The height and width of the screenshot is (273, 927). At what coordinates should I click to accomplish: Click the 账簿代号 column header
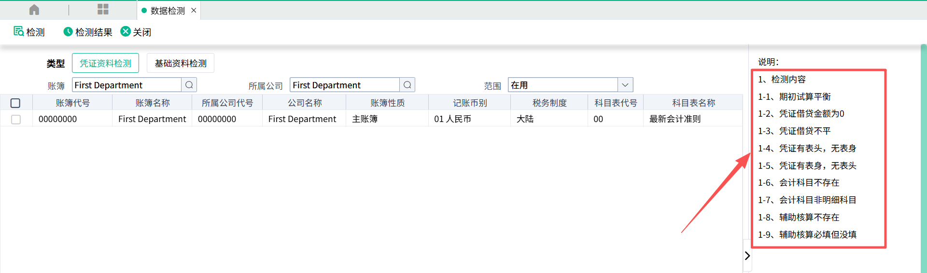(72, 103)
